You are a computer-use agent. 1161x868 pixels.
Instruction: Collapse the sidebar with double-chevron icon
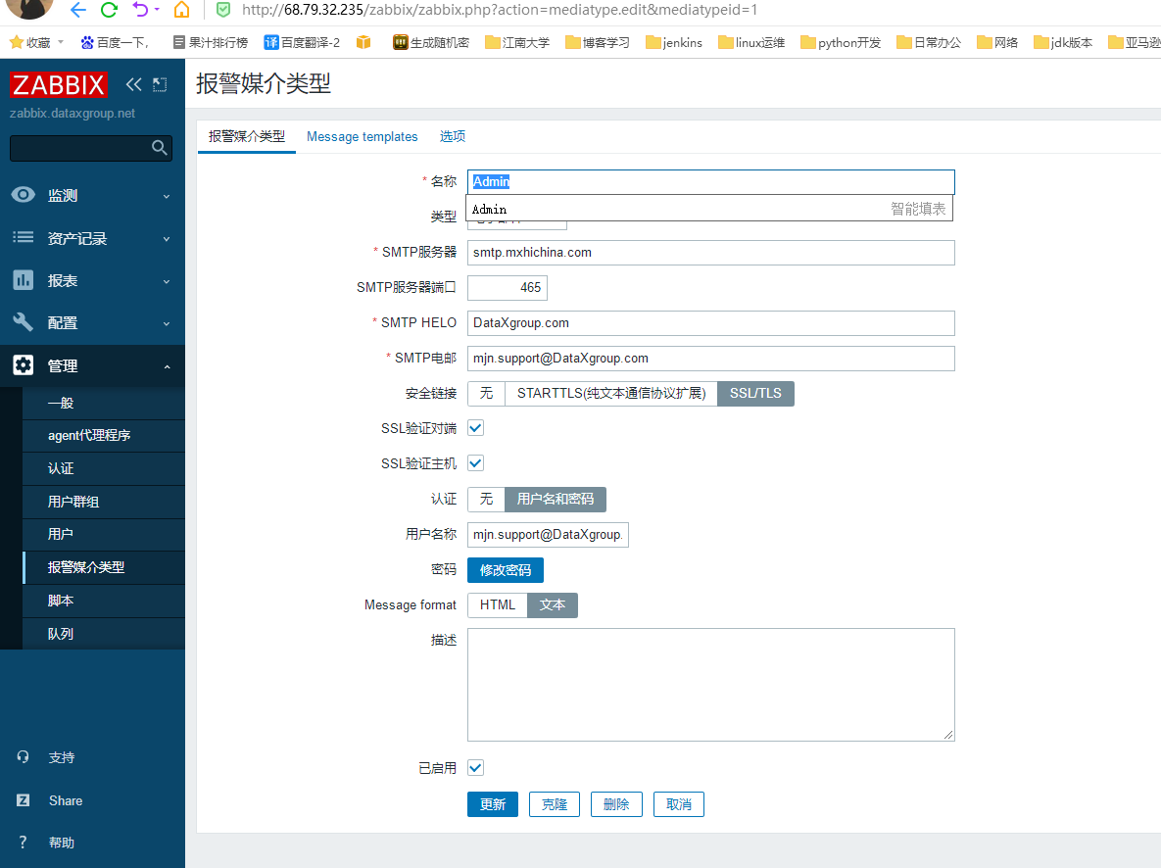[x=133, y=84]
